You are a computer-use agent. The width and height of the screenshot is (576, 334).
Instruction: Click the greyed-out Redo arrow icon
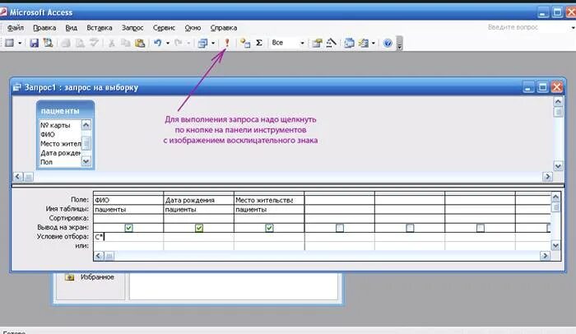(179, 43)
